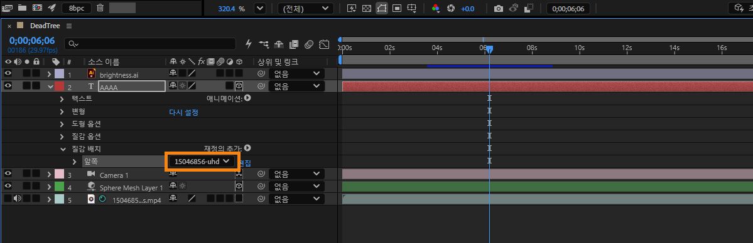Click the red label swatch of AAAA layer
The height and width of the screenshot is (243, 753).
coord(60,86)
